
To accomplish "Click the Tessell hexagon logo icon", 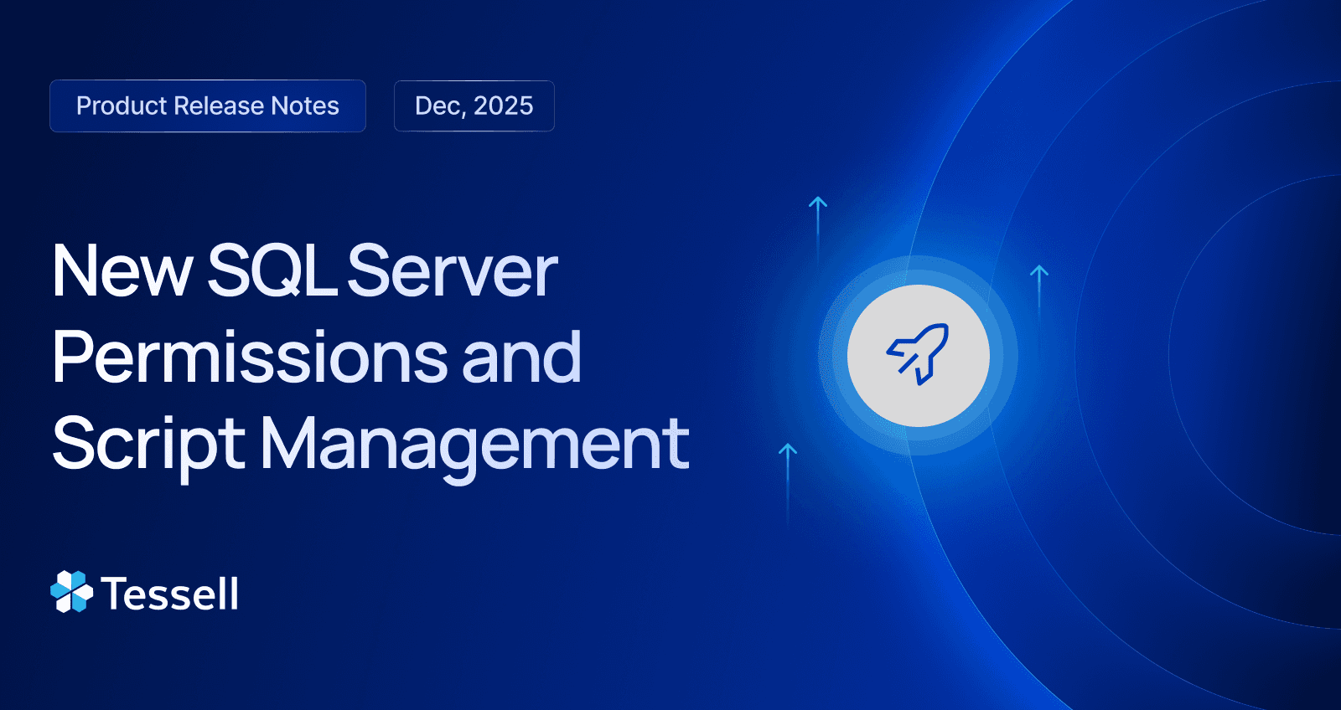I will pos(72,592).
